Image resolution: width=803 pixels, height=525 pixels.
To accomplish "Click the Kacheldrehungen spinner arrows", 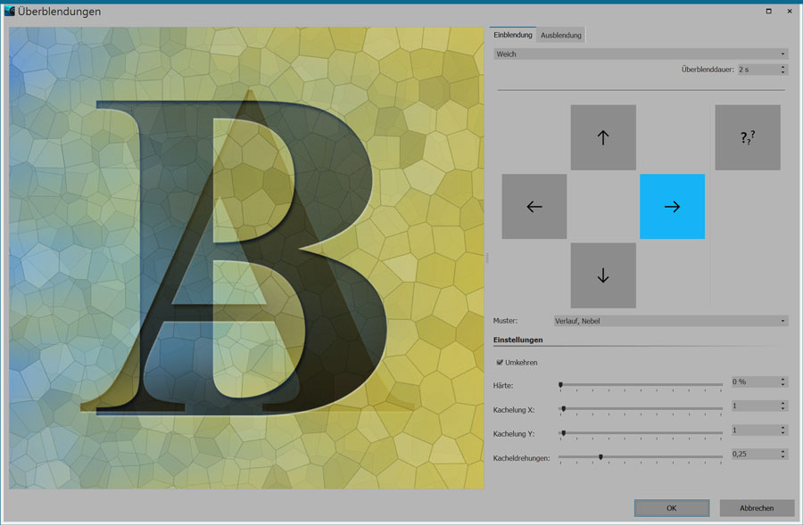I will click(x=783, y=454).
